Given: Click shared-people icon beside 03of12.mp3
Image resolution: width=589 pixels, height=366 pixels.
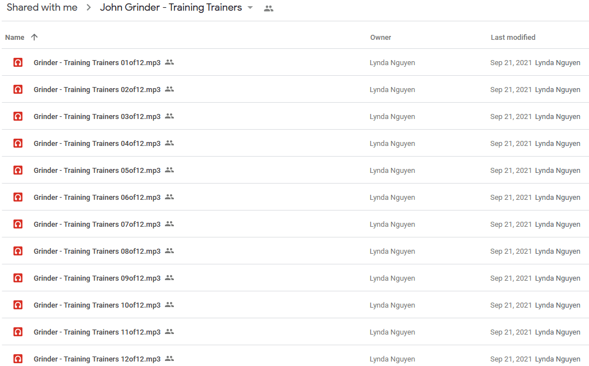Looking at the screenshot, I should [169, 116].
